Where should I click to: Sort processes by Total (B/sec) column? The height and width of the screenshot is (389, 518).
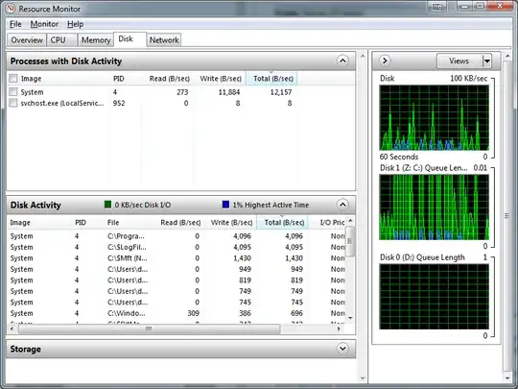(x=272, y=79)
